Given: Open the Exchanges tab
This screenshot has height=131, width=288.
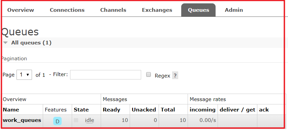Looking at the screenshot, I should pos(157,10).
